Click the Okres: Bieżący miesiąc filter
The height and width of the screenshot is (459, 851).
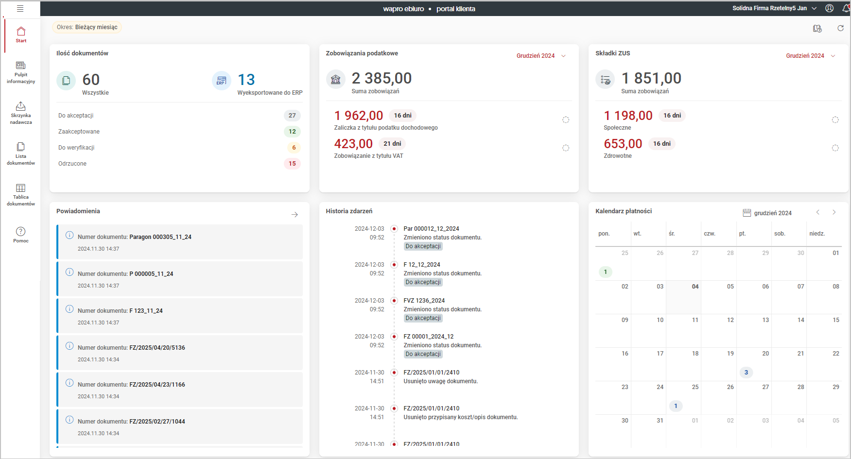click(x=87, y=27)
